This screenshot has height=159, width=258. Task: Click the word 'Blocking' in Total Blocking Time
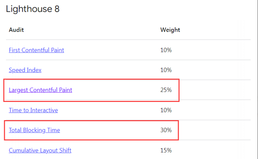34,130
